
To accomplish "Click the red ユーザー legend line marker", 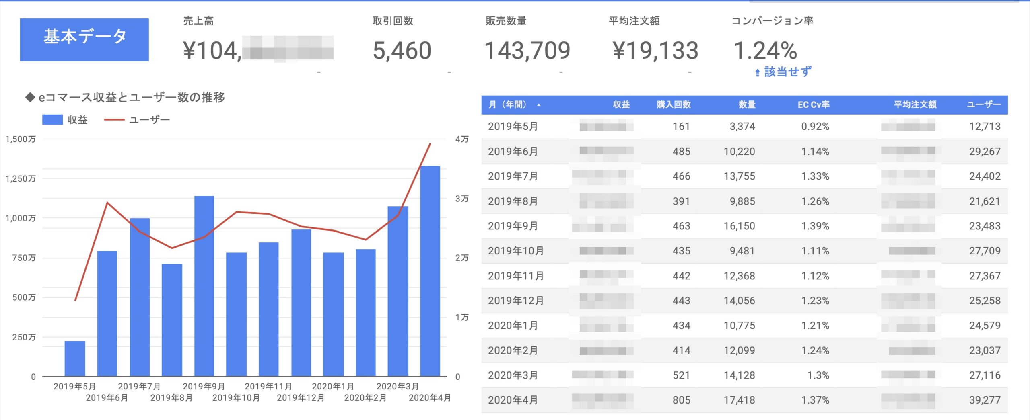I will pyautogui.click(x=114, y=120).
